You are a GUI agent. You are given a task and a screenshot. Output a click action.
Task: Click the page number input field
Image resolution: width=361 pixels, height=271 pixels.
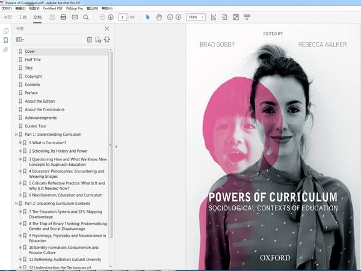point(123,17)
